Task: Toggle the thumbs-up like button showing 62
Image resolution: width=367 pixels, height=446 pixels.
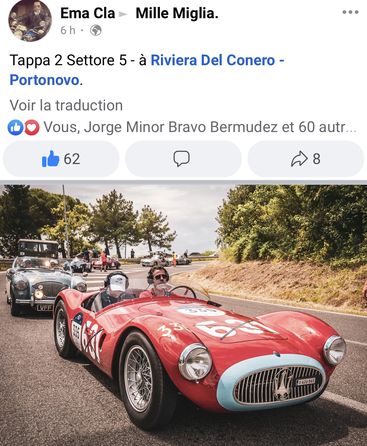Action: tap(61, 159)
